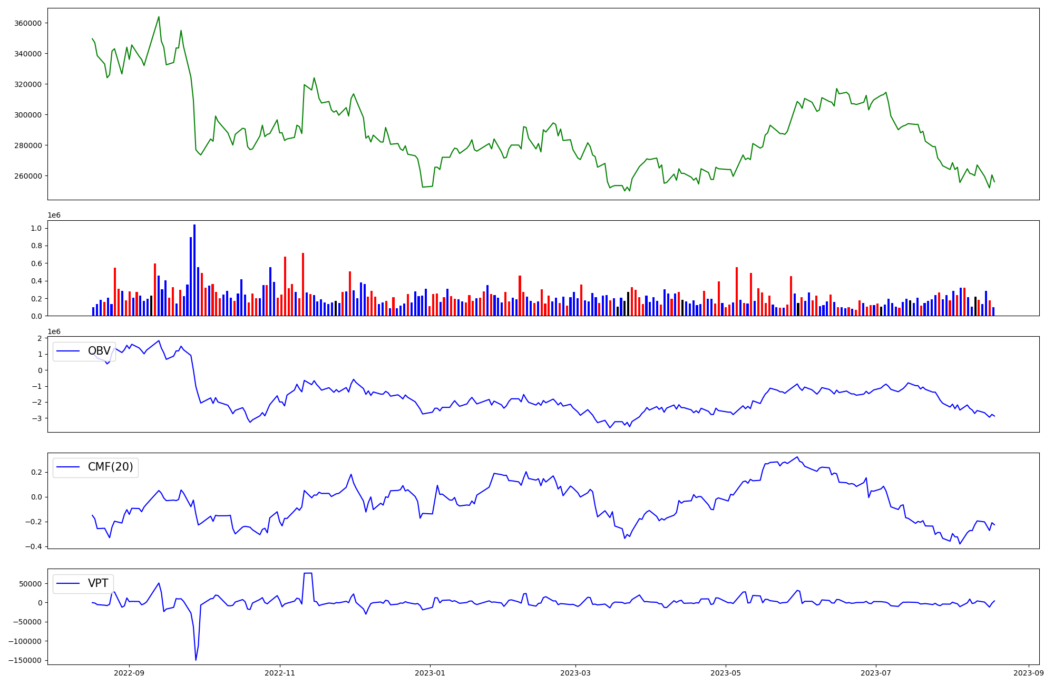Click the 2023-03 x-axis date label
Viewport: 1054px width, 685px height.
(575, 673)
